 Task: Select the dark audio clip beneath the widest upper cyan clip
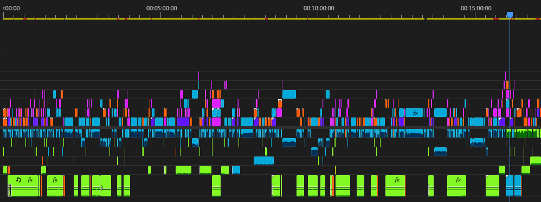(289, 142)
